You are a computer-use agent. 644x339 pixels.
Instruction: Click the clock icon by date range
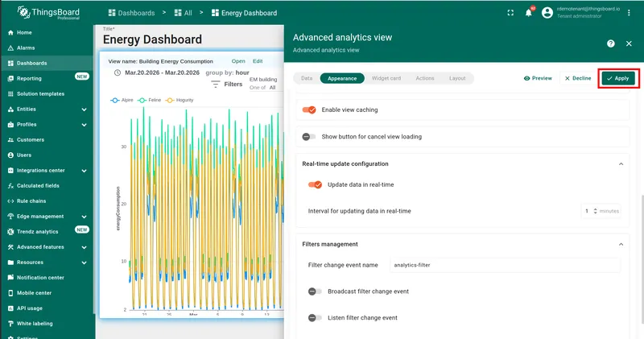tap(118, 72)
